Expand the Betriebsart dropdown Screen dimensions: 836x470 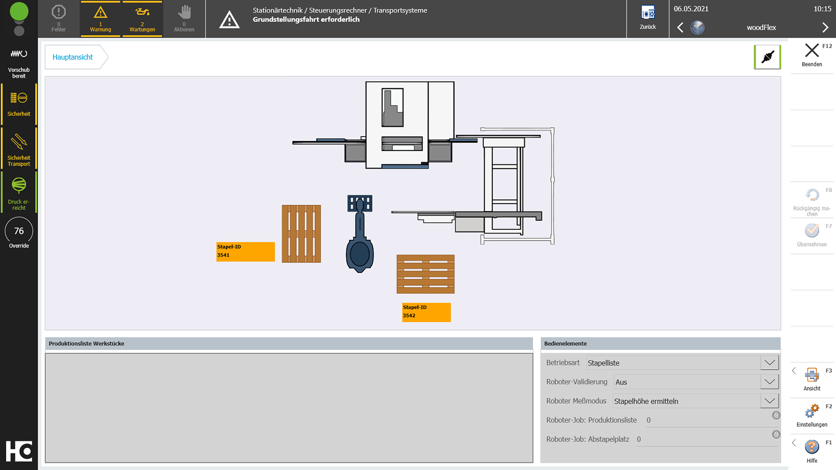pos(769,363)
